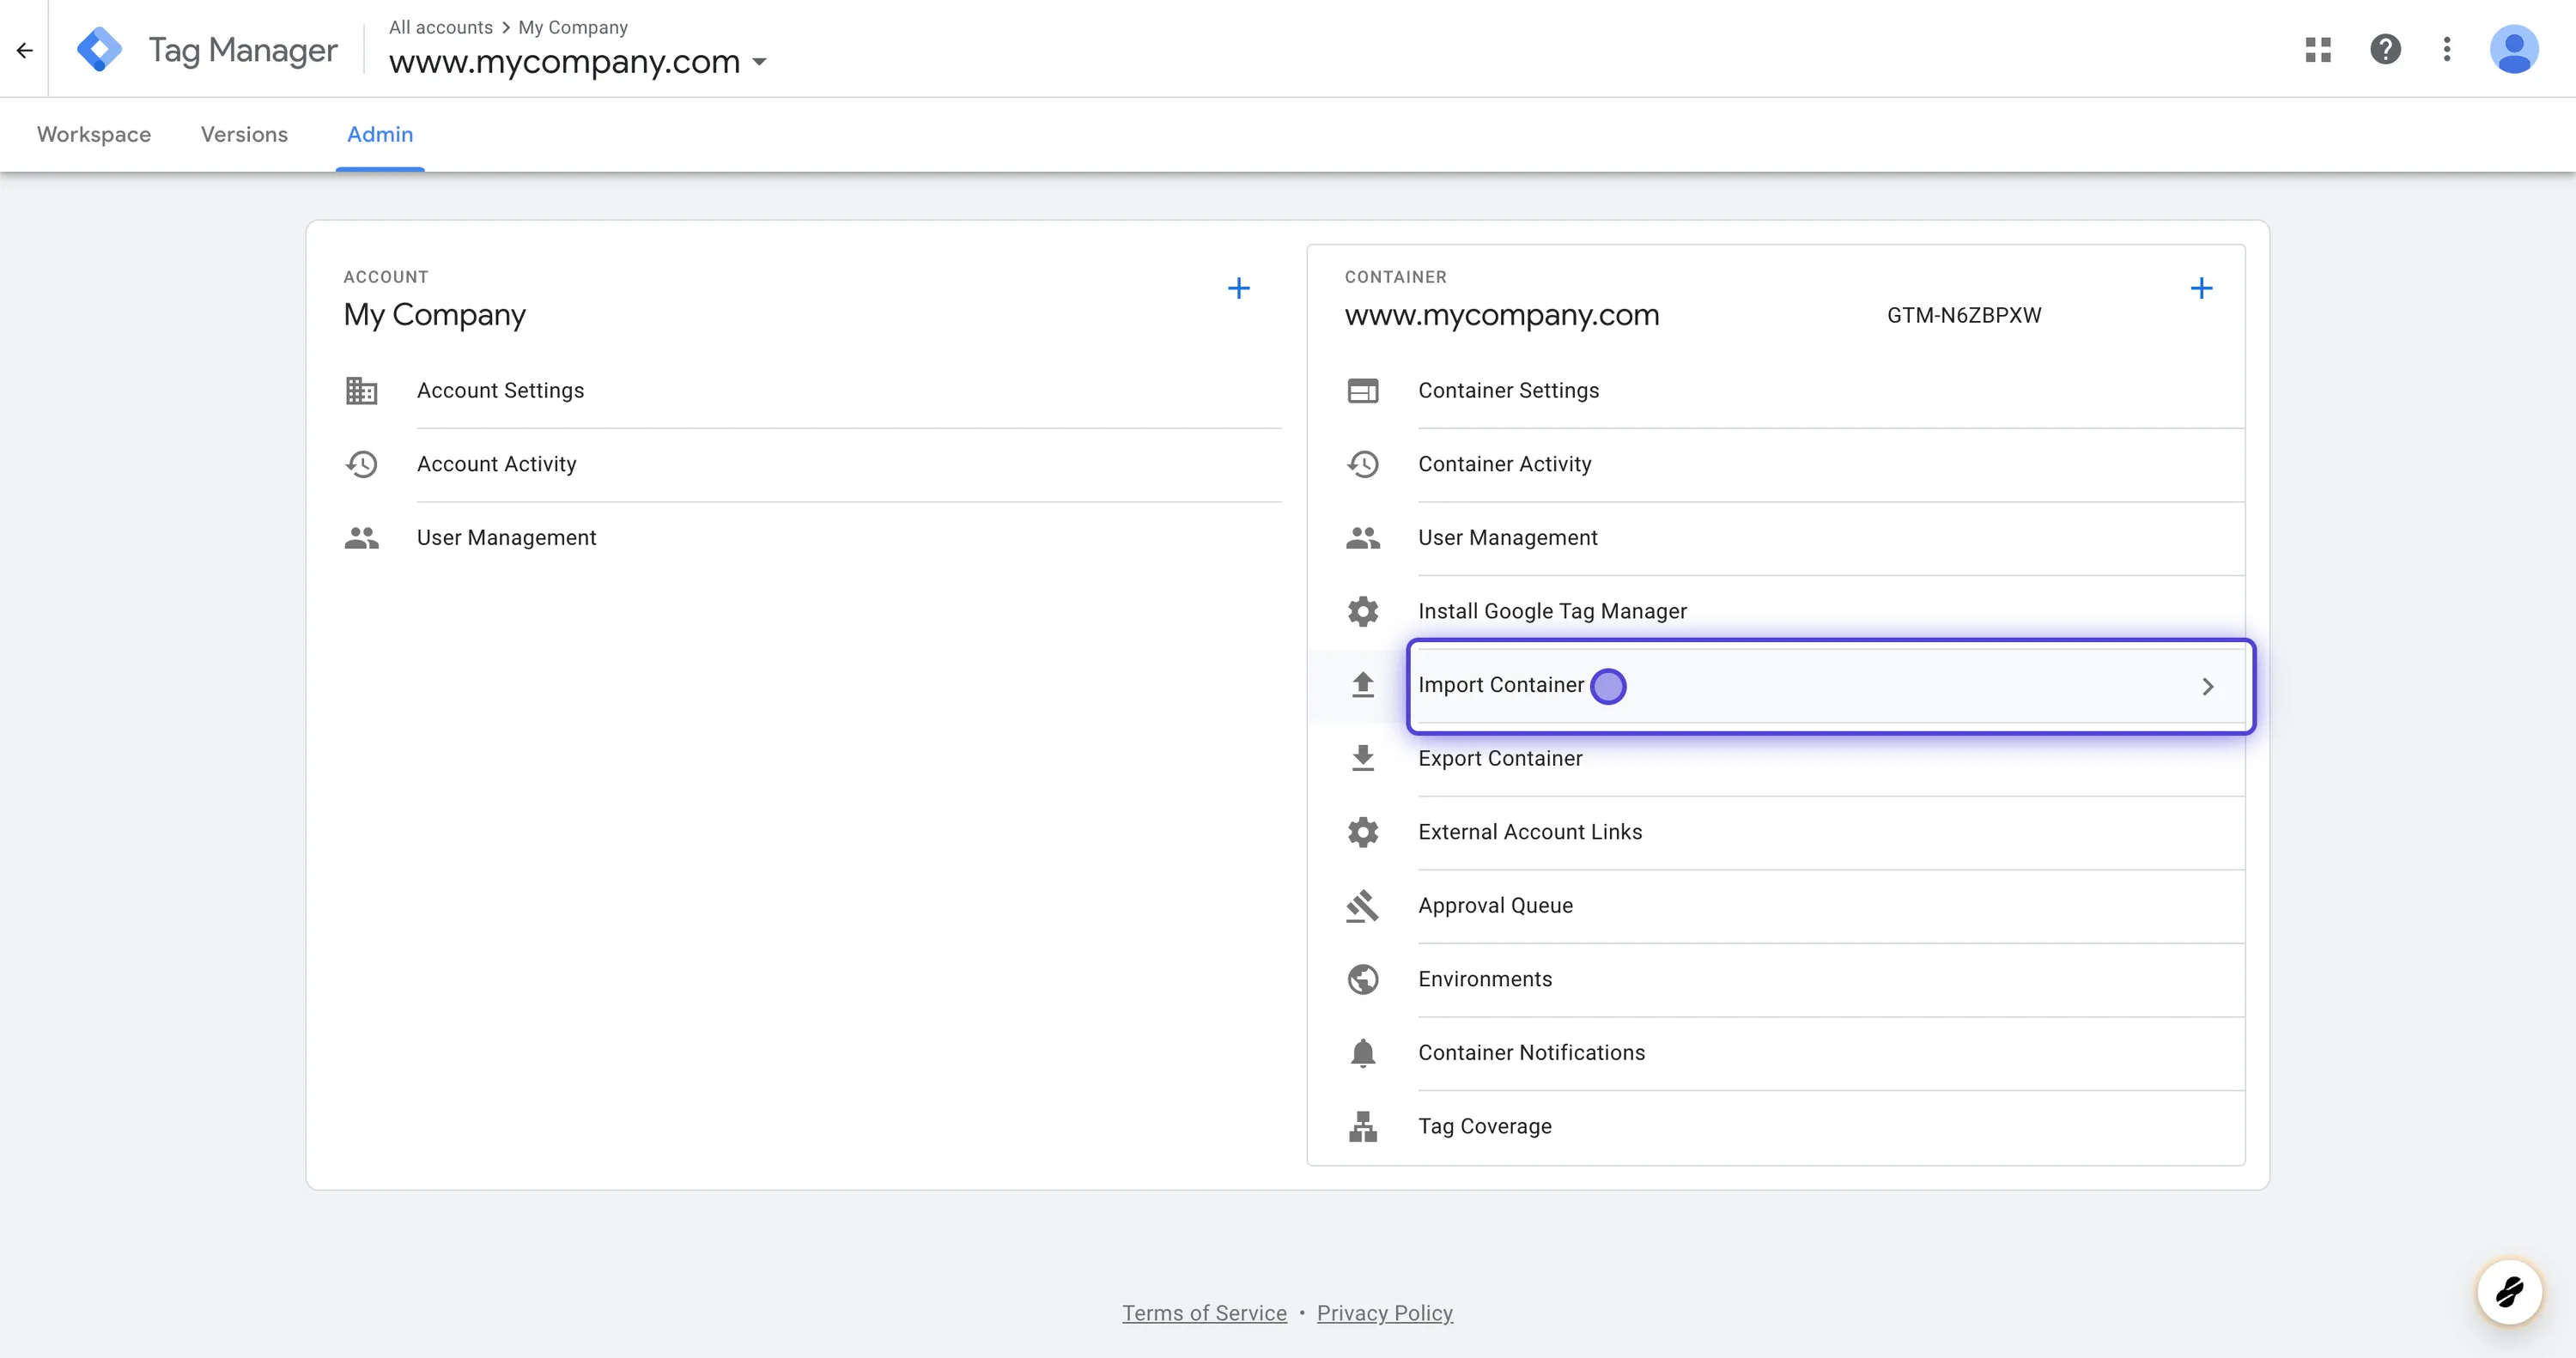Click the Container Notifications bell icon
This screenshot has width=2576, height=1358.
(1361, 1053)
